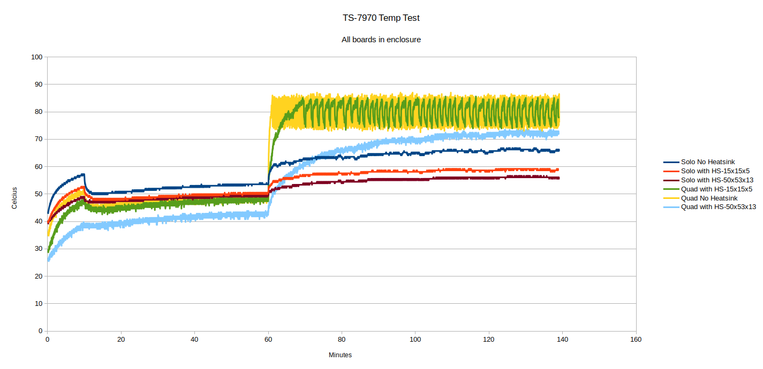Screen dimensions: 763x369
Task: Click the Solo No Heatsink legend text
Action: (708, 162)
